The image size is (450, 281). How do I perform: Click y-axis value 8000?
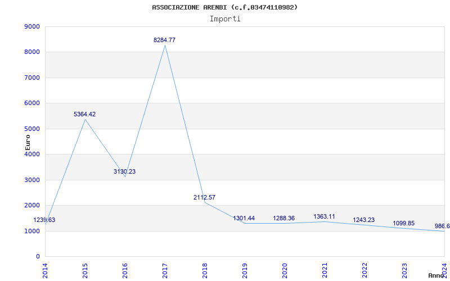(32, 52)
